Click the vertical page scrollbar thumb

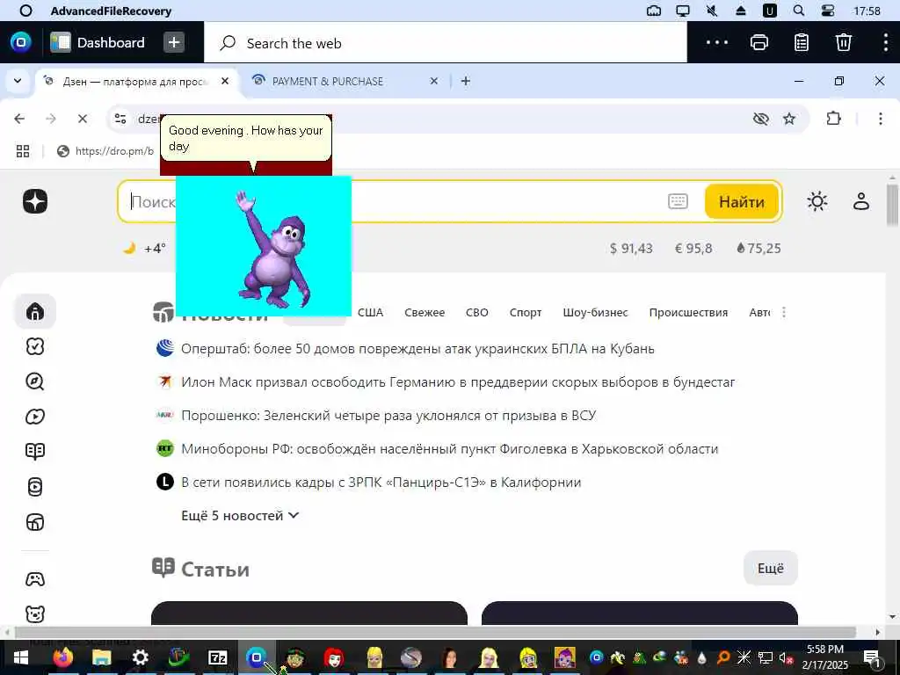click(892, 206)
